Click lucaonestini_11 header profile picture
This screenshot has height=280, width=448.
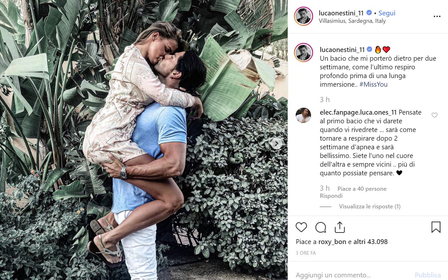(x=303, y=16)
